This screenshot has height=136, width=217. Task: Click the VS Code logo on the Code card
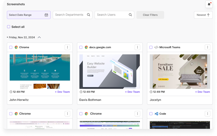pos(156,114)
